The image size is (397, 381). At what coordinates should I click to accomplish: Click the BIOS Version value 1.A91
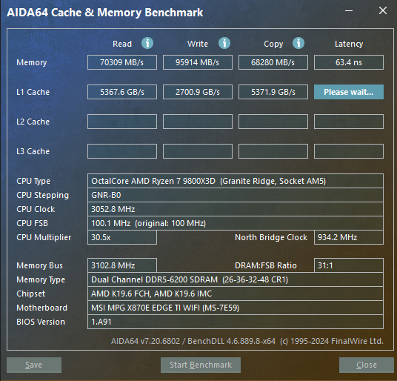[236, 322]
